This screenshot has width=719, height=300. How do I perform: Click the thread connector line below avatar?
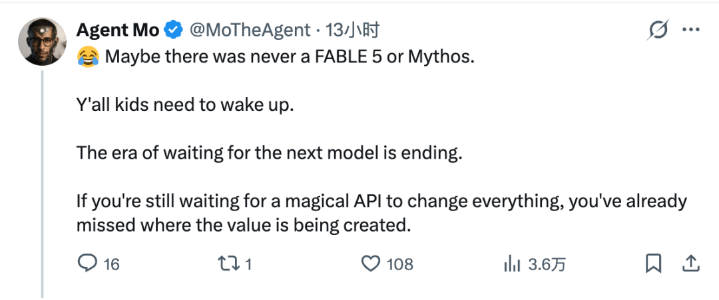42,185
